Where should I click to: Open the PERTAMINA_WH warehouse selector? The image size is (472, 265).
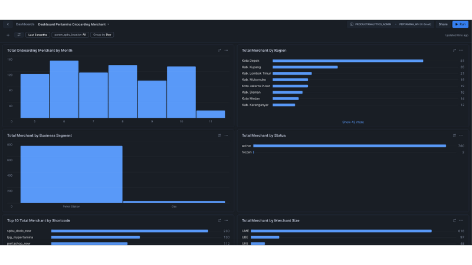[x=415, y=24]
